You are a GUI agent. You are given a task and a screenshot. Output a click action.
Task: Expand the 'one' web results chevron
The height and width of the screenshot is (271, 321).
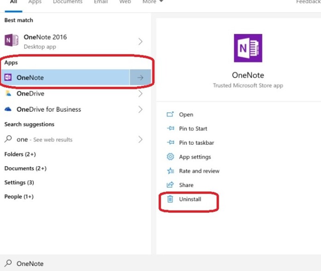[140, 140]
